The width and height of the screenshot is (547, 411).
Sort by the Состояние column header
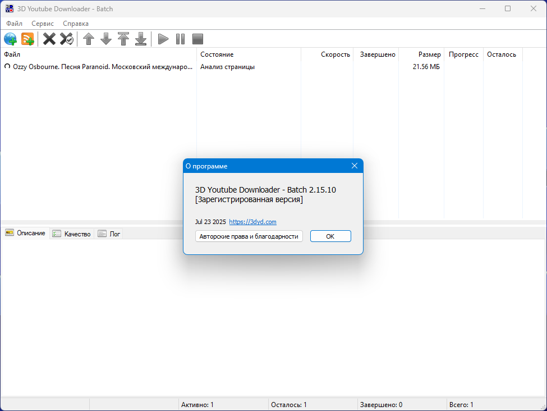tap(249, 54)
